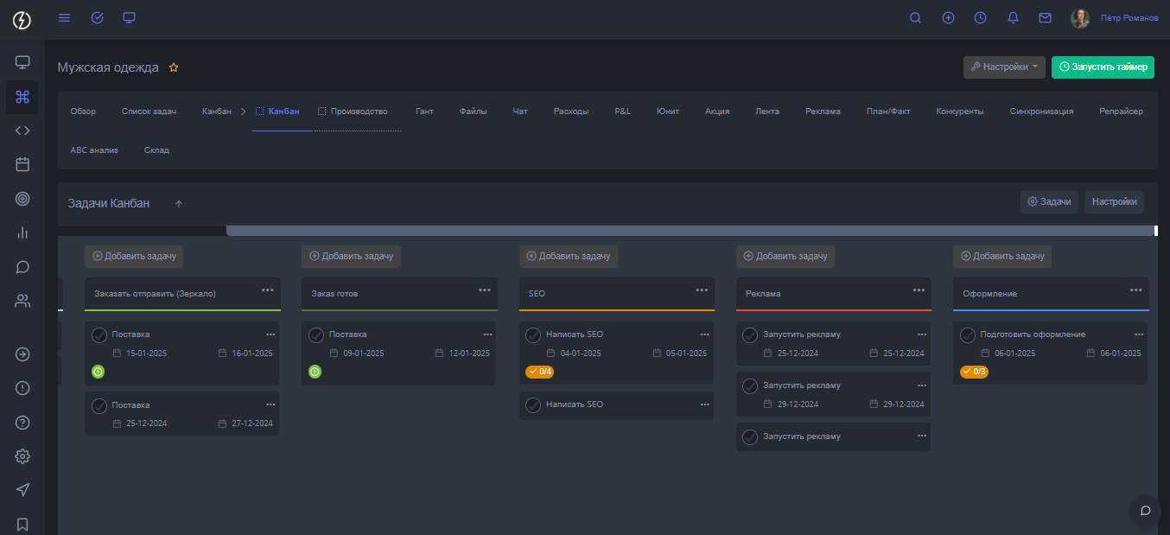
Task: Click the notifications bell icon
Action: click(x=1013, y=17)
